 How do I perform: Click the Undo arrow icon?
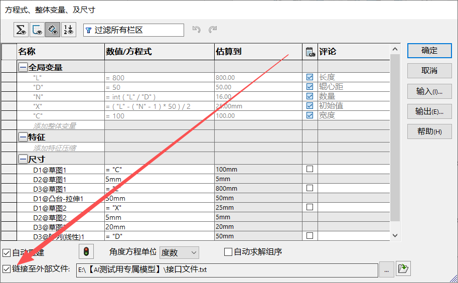point(196,30)
